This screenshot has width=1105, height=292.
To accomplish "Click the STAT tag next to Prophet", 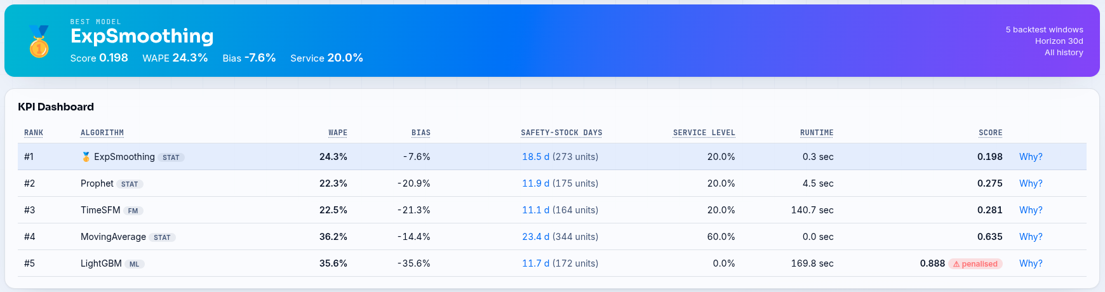I will 130,184.
